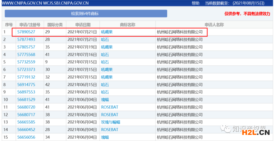275x141 pixels.
Task: Open application number 57805757
Action: pyautogui.click(x=26, y=47)
